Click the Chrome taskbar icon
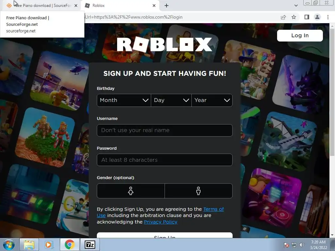 pyautogui.click(x=69, y=244)
